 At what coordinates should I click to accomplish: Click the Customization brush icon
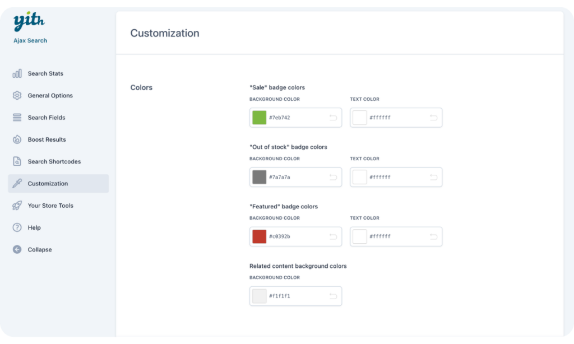pos(17,183)
